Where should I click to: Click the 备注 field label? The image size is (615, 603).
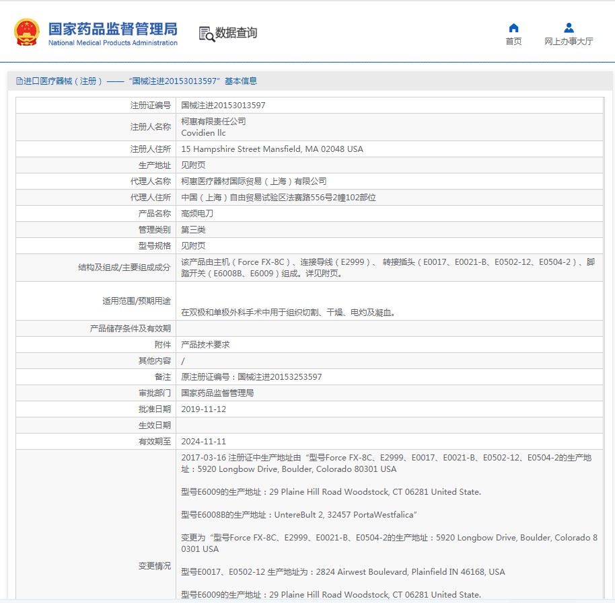pyautogui.click(x=163, y=377)
